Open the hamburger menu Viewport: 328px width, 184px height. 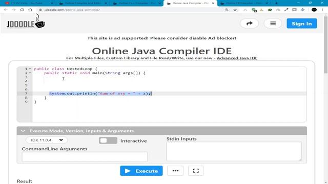coord(273,24)
